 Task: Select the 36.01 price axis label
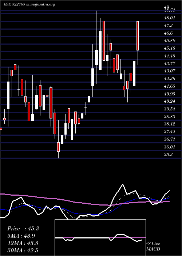170,147
